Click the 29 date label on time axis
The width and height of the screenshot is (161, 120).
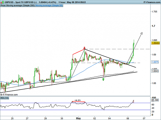tap(45, 118)
